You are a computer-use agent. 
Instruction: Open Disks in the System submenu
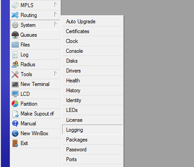coord(93,61)
